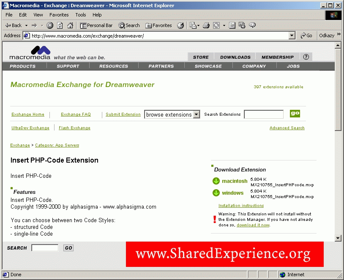This screenshot has width=344, height=280.
Task: Click the scrollbar down arrow
Action: click(338, 238)
